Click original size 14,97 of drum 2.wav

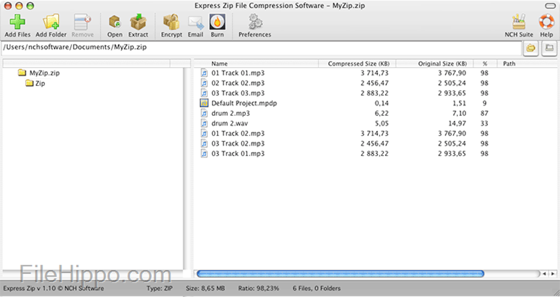pos(457,124)
